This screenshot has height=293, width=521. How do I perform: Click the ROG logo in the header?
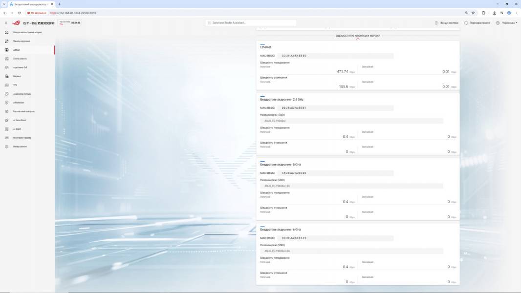(x=16, y=23)
